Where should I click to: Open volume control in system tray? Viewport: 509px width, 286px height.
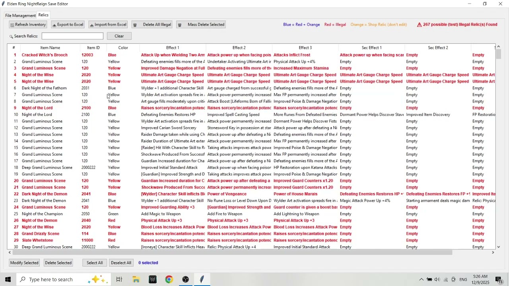tap(437, 280)
